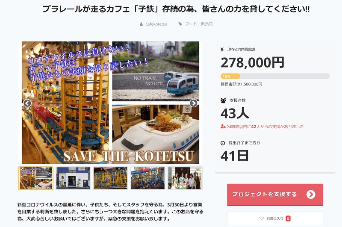Select the third thumbnail of rail towers
342x227 pixels.
point(110,178)
